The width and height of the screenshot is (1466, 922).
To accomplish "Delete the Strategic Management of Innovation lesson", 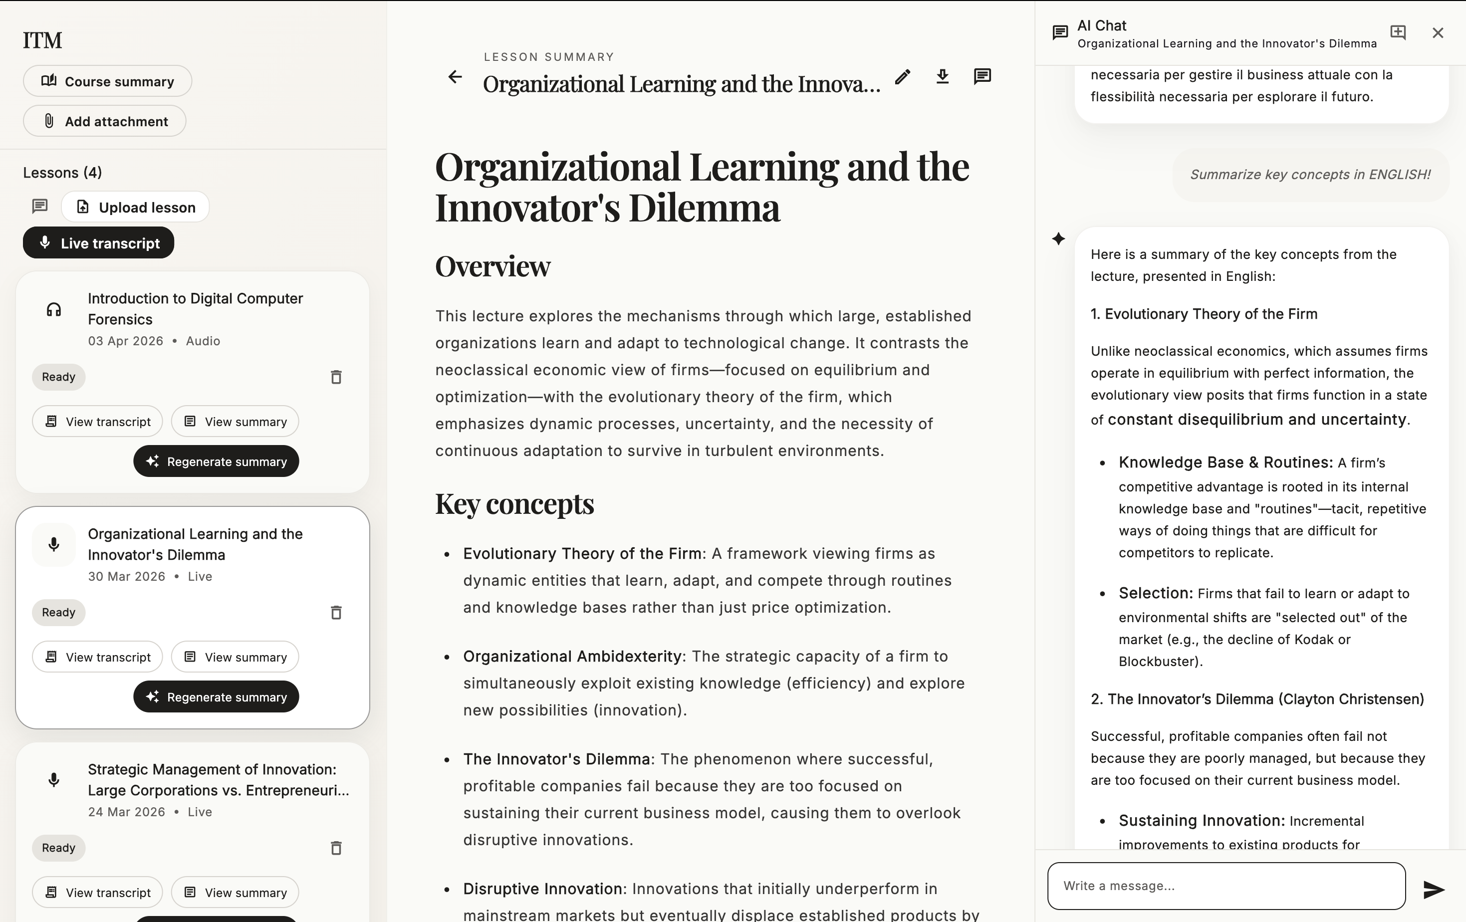I will (x=336, y=848).
